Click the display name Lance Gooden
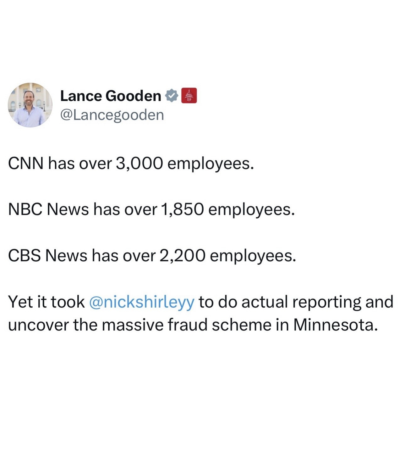The height and width of the screenshot is (457, 405). (110, 96)
